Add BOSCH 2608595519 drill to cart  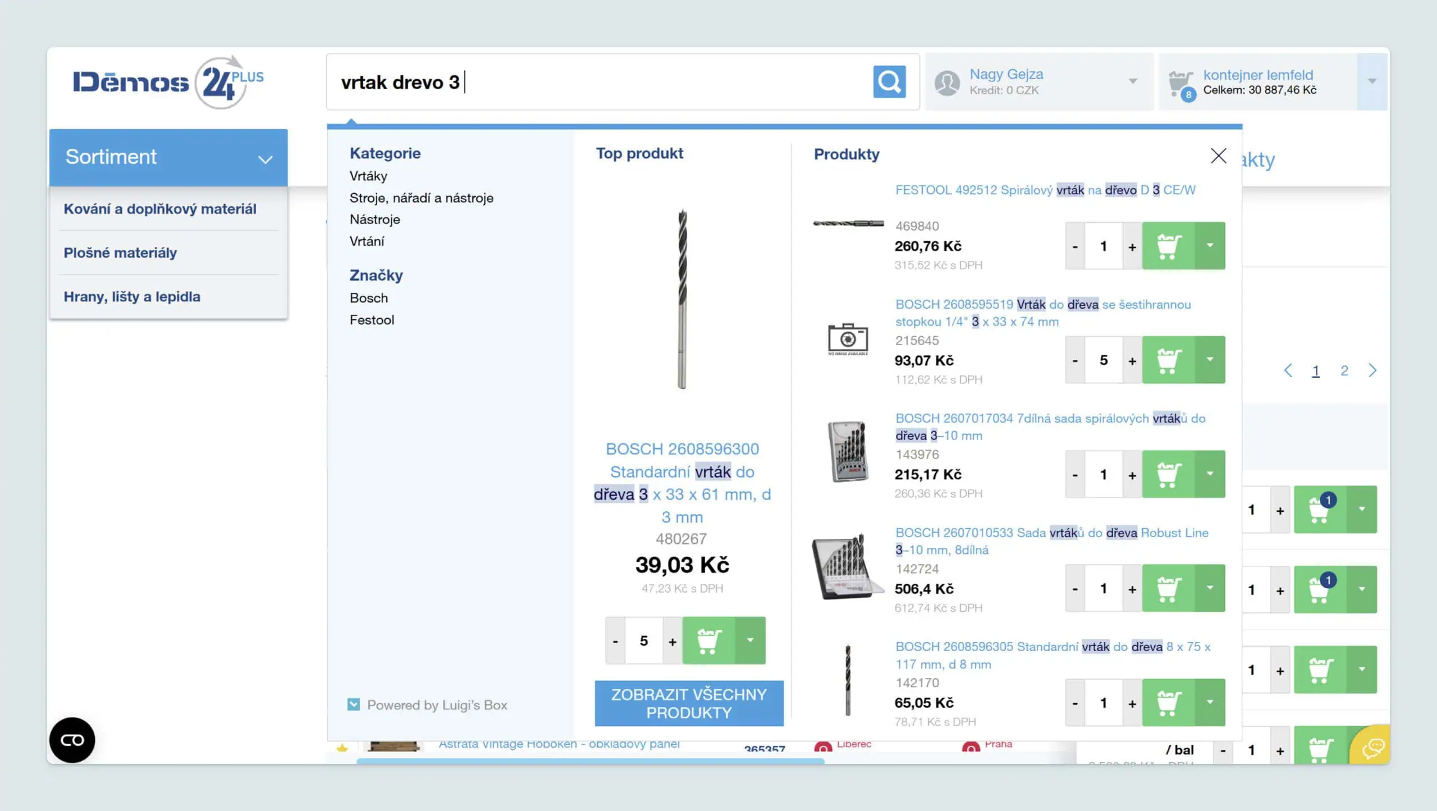(x=1168, y=360)
